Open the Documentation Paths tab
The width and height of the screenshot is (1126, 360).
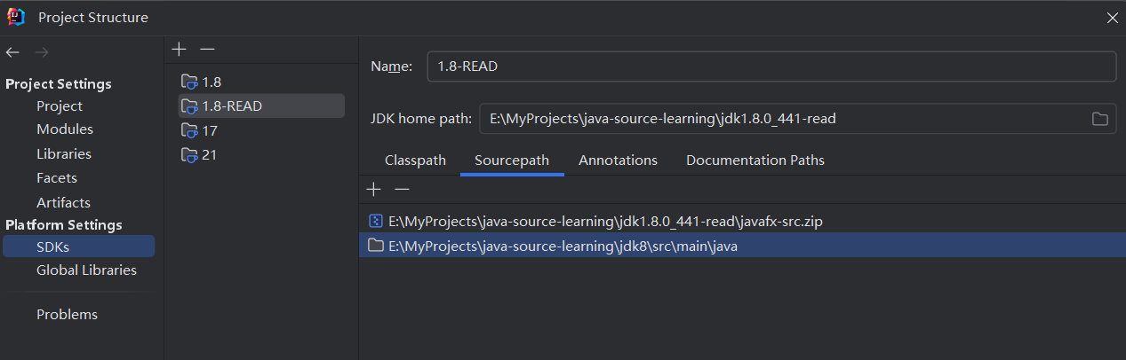click(x=755, y=160)
